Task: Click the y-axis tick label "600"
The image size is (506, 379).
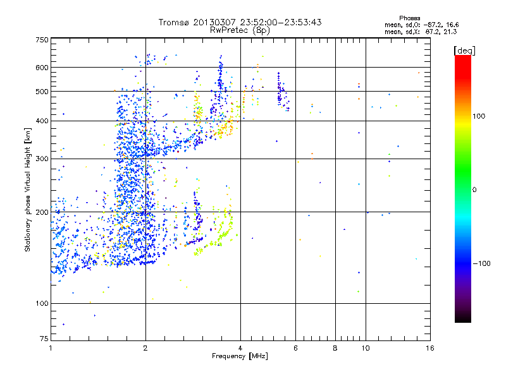Action: pos(42,68)
